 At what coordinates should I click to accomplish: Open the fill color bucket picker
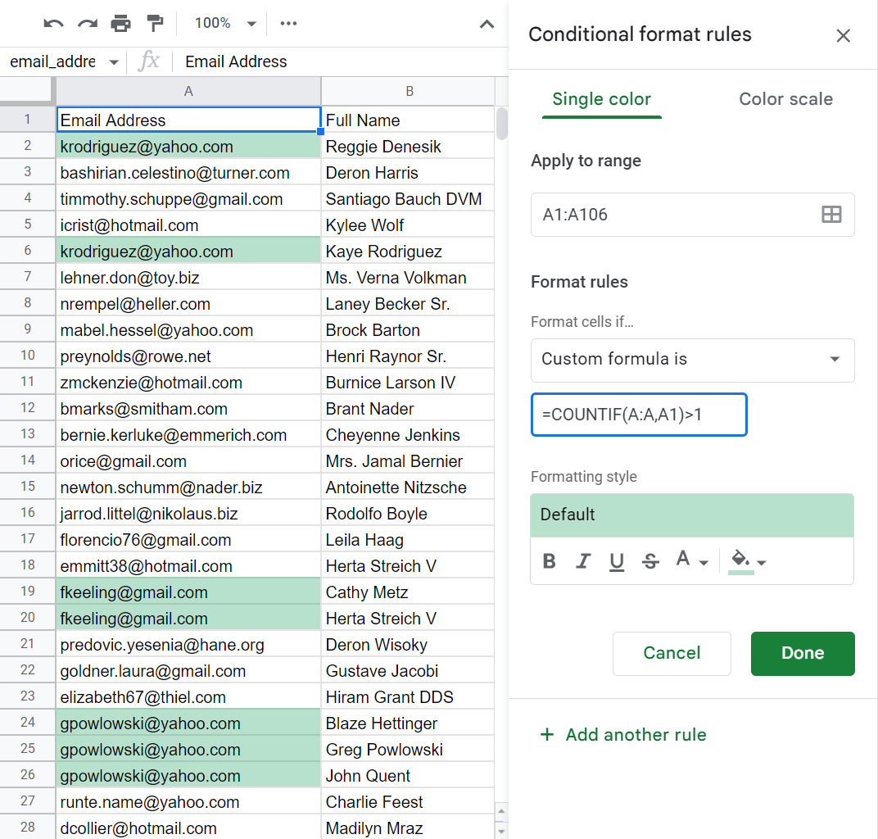748,561
